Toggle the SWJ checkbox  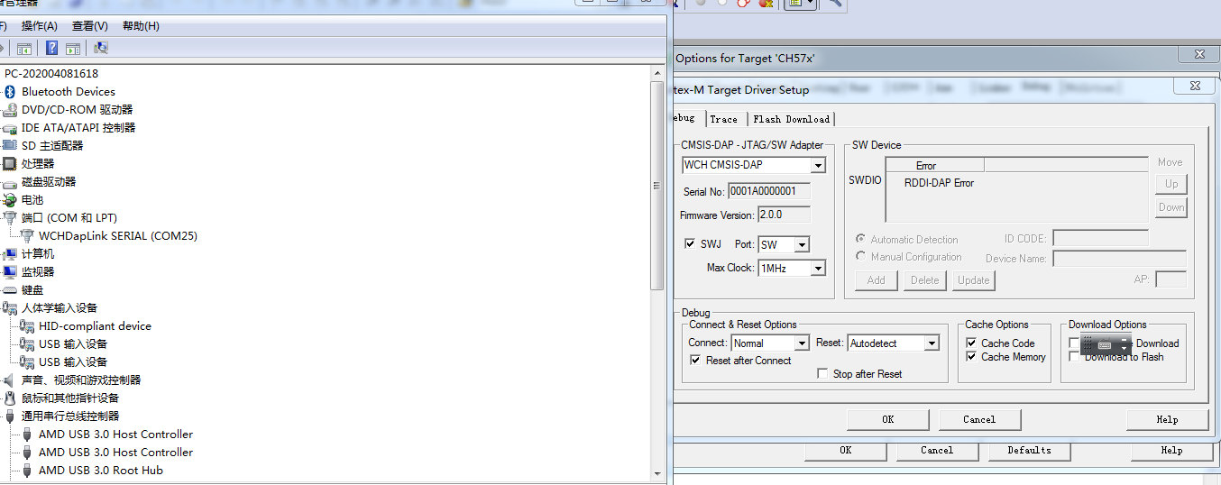691,244
